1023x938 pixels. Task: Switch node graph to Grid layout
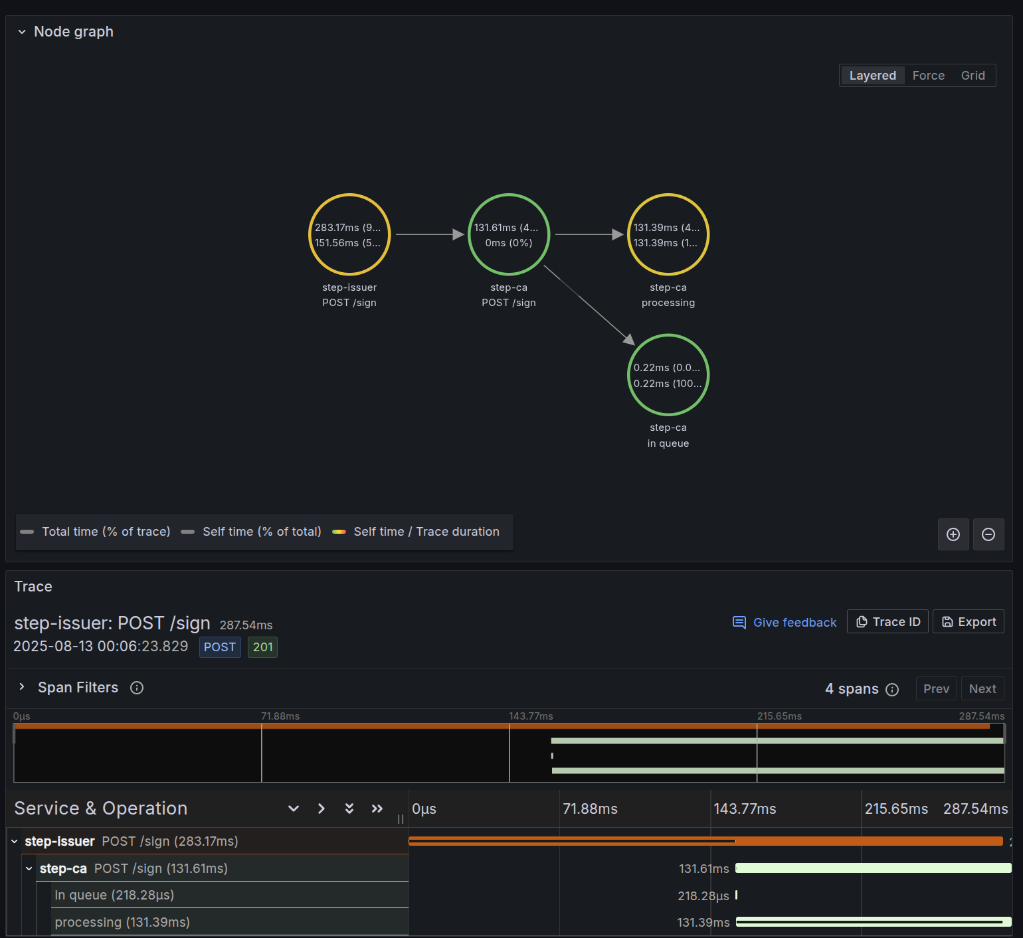coord(973,76)
